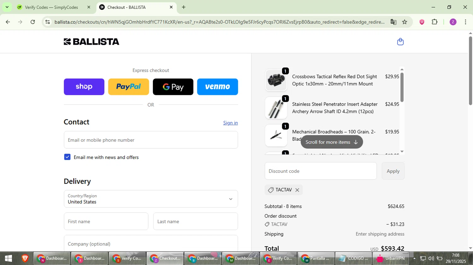This screenshot has height=265, width=473.
Task: Choose PayPal express checkout
Action: pyautogui.click(x=128, y=87)
